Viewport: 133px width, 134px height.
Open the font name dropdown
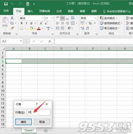tap(43, 18)
